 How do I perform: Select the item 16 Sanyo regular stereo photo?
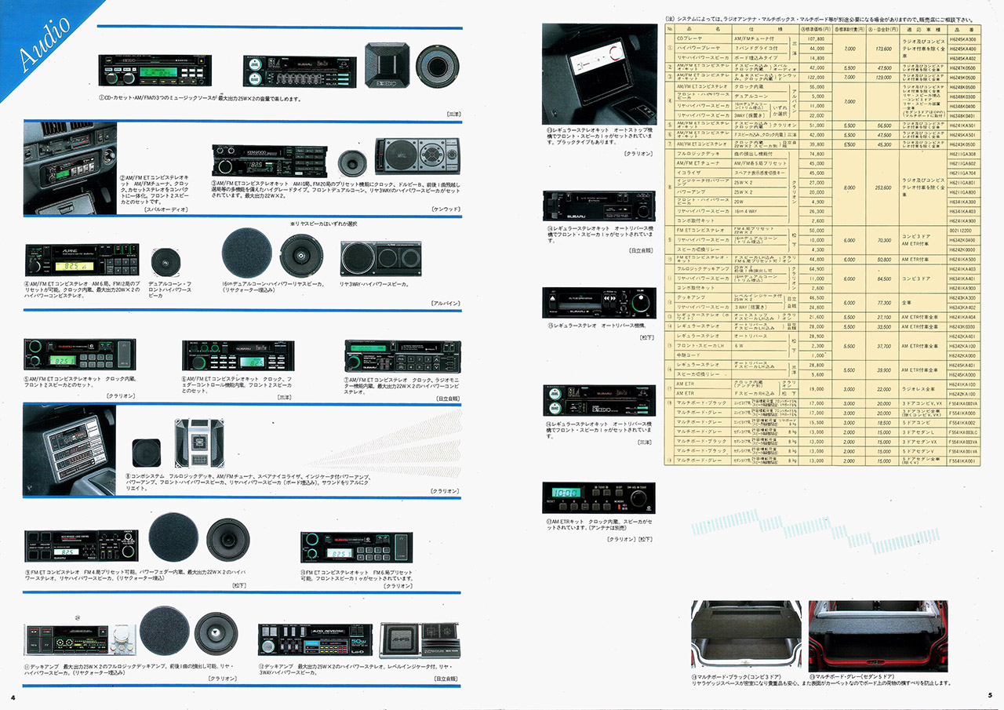point(599,402)
